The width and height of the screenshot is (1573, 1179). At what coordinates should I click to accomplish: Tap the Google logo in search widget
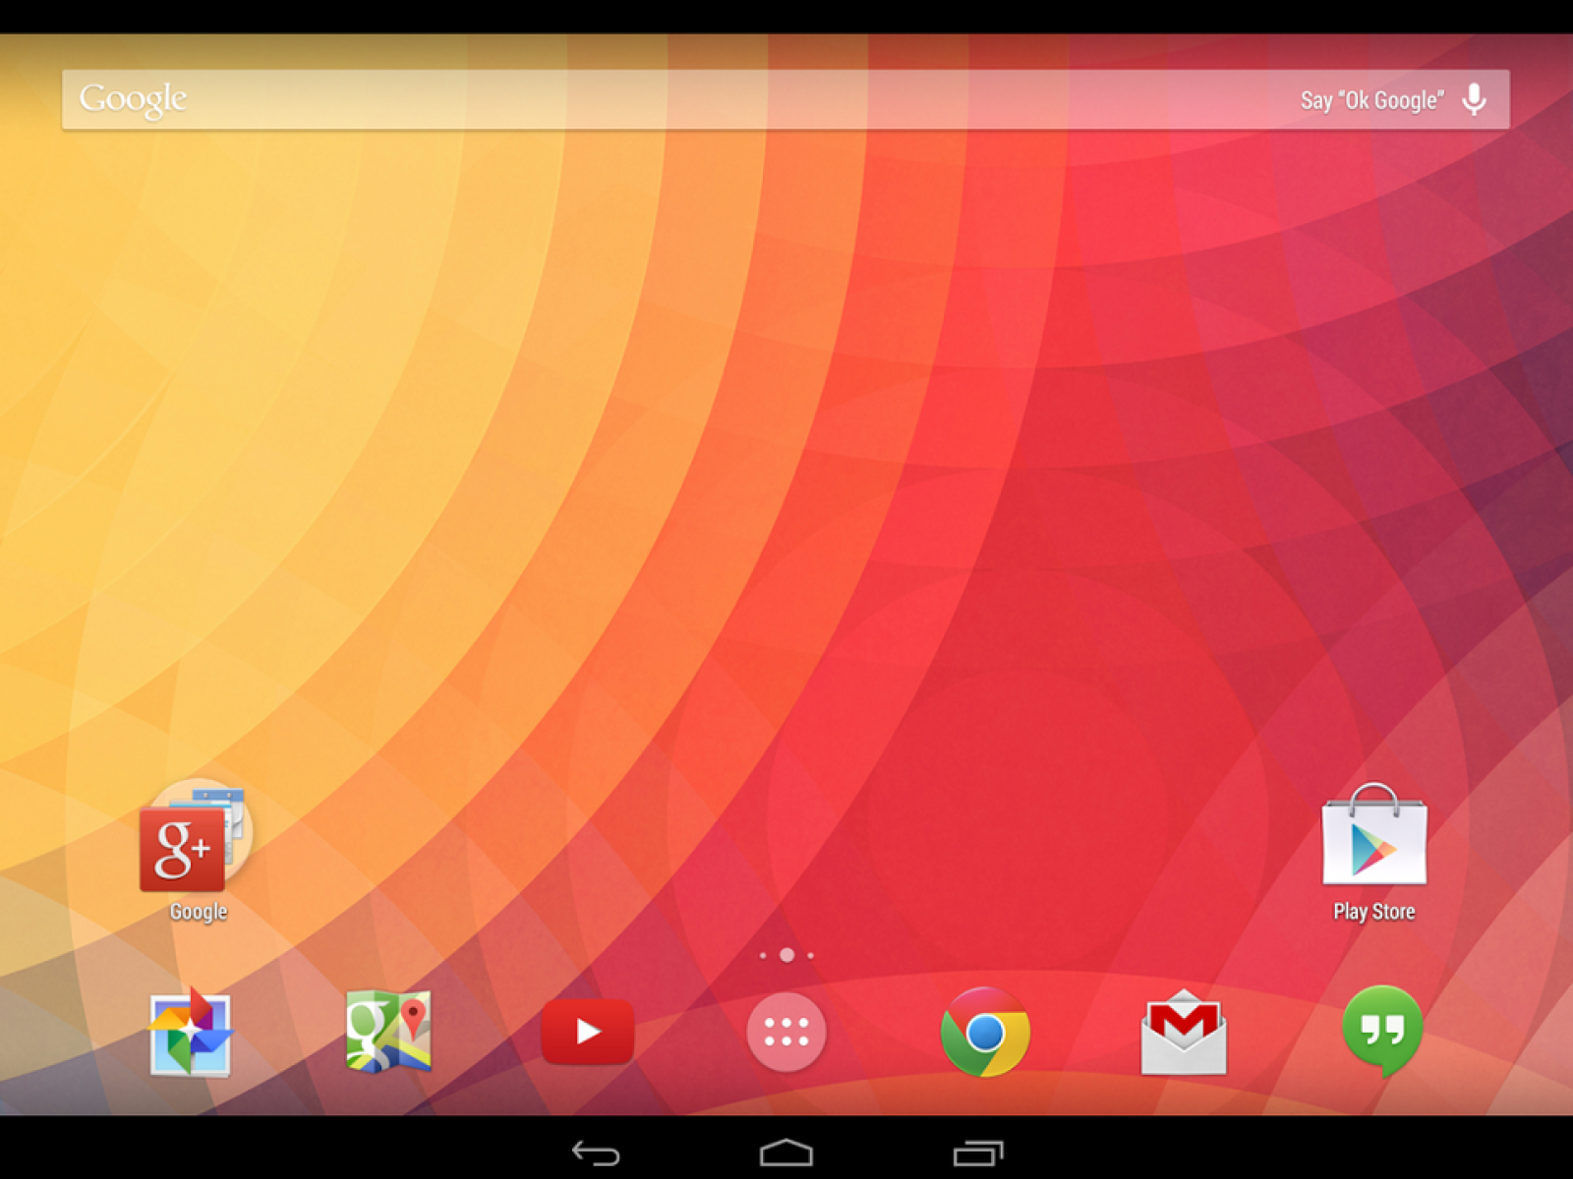click(133, 99)
